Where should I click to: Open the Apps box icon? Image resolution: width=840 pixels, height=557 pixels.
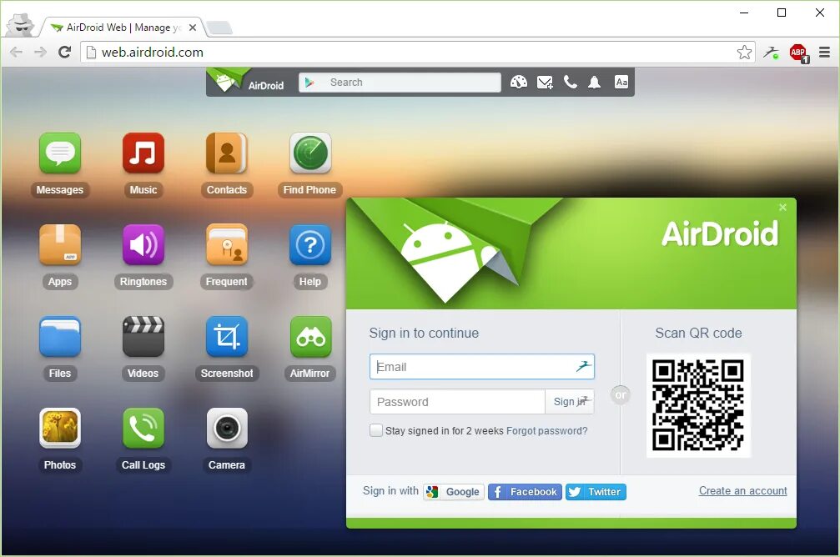60,245
